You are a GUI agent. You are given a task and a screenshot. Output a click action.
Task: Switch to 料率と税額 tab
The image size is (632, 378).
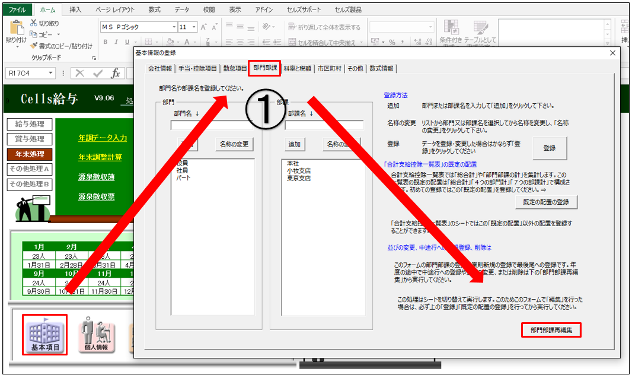click(x=297, y=69)
